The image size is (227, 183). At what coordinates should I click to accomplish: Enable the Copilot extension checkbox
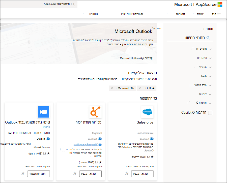210,113
